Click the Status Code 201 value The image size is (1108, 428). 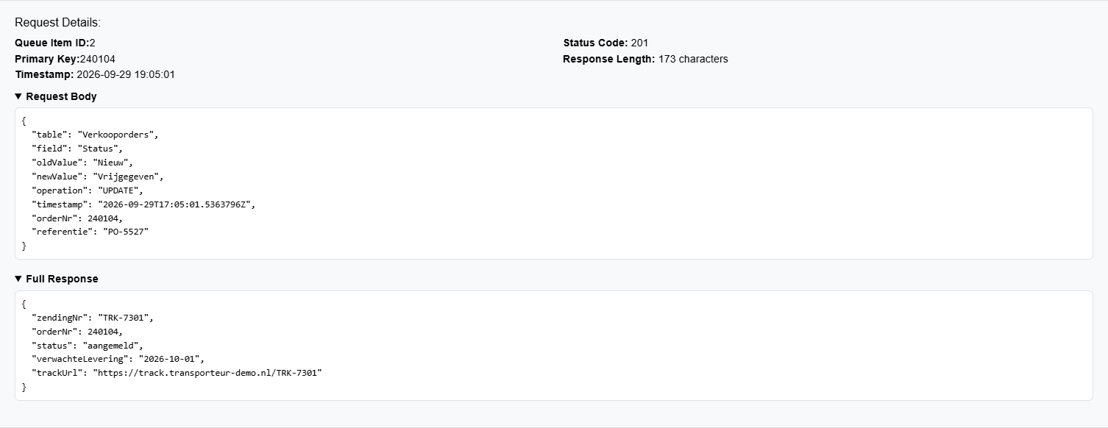(x=639, y=43)
